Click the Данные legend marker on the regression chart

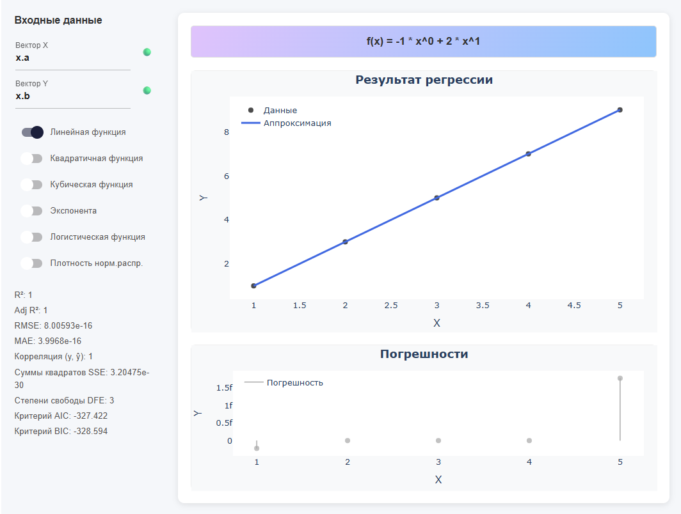250,110
